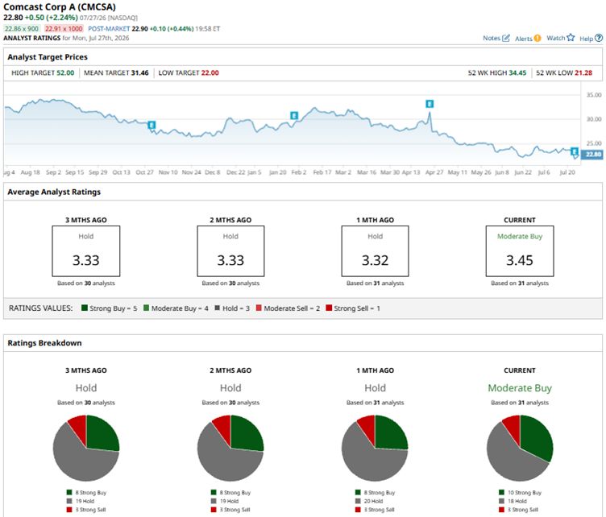Select the 2 MTHS AGO 3.33 rating box
The width and height of the screenshot is (606, 517).
click(230, 251)
